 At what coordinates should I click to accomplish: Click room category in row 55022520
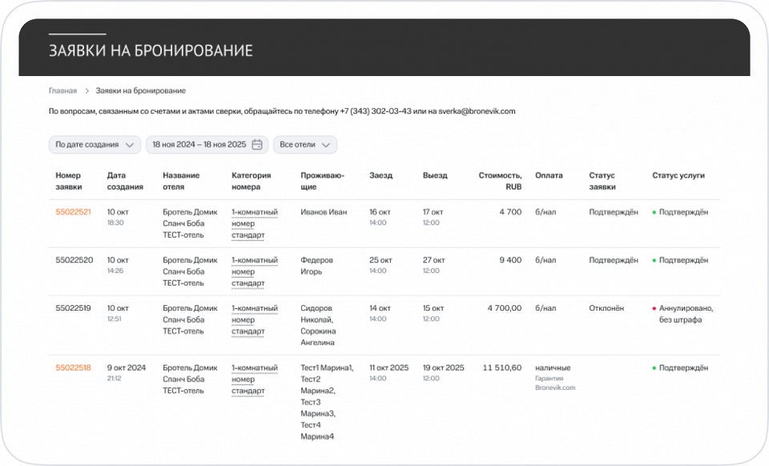click(x=255, y=271)
